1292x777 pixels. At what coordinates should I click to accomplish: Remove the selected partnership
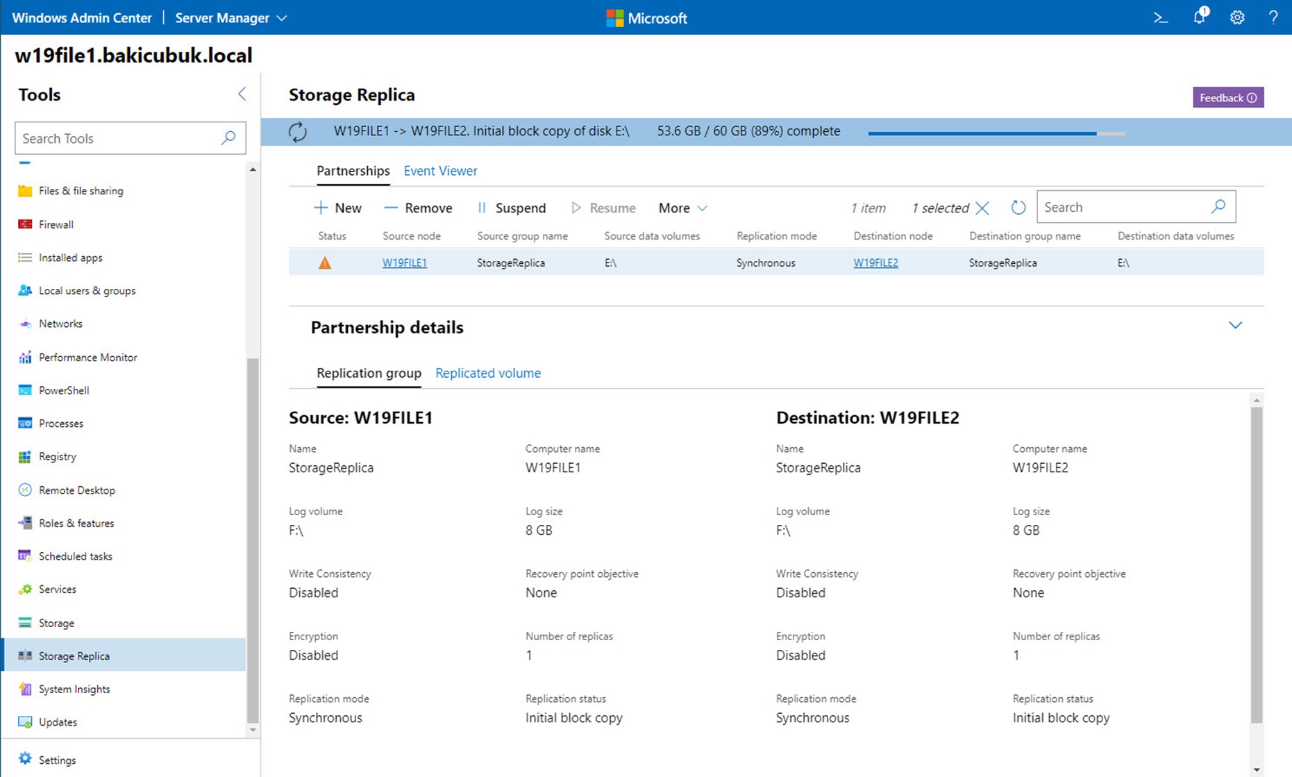[x=418, y=208]
